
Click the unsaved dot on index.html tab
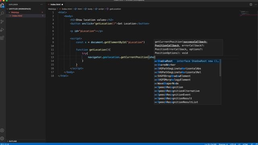coord(62,4)
